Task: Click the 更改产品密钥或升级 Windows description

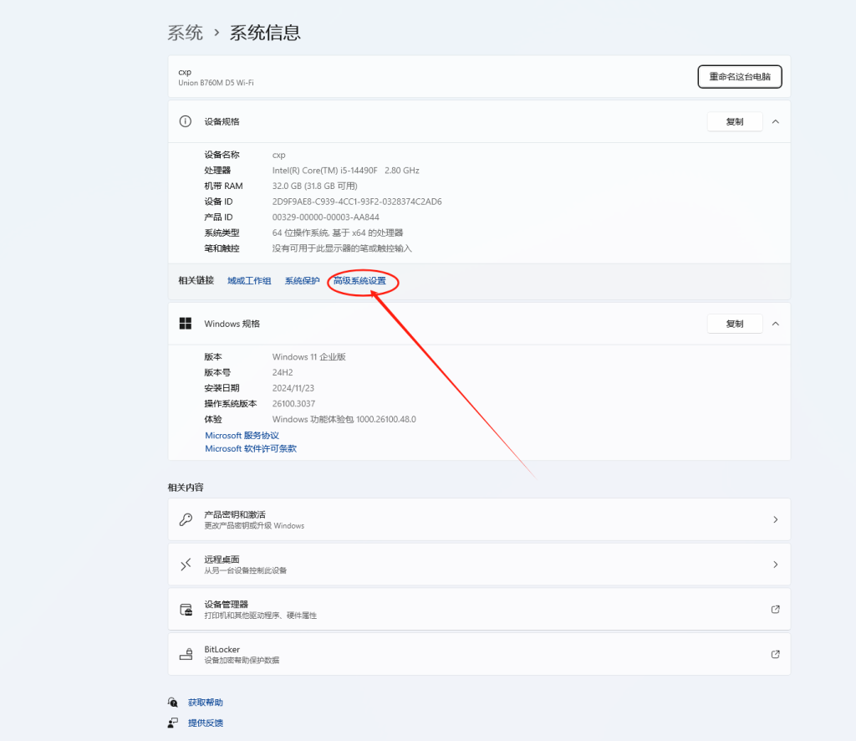Action: click(254, 526)
